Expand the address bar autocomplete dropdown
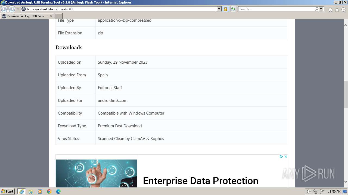 (x=219, y=9)
